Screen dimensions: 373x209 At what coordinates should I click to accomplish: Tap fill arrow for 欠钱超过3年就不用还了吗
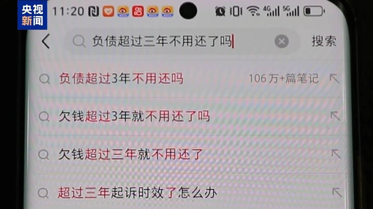[x=335, y=116]
